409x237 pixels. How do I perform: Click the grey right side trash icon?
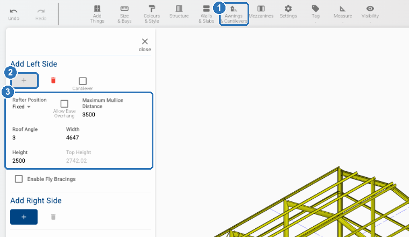pyautogui.click(x=53, y=217)
